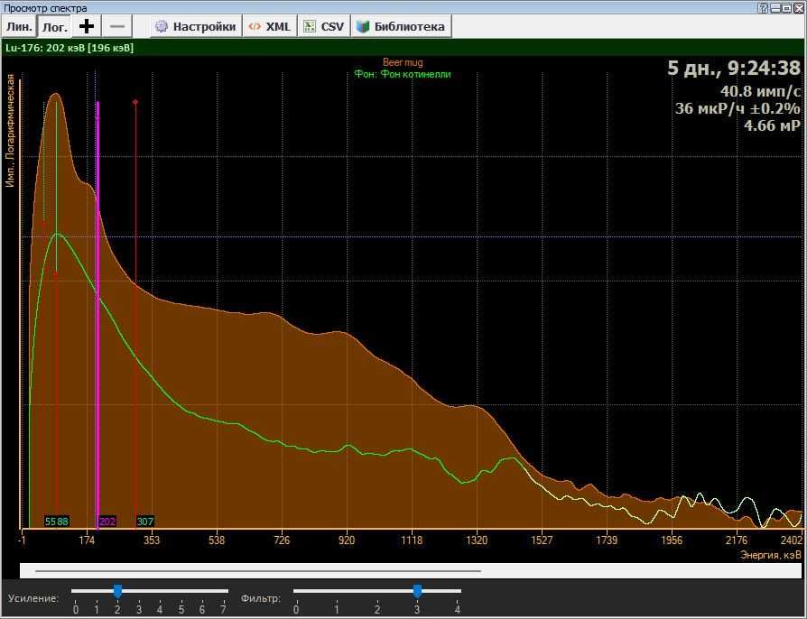Open the Библиотека isotope library

[402, 27]
